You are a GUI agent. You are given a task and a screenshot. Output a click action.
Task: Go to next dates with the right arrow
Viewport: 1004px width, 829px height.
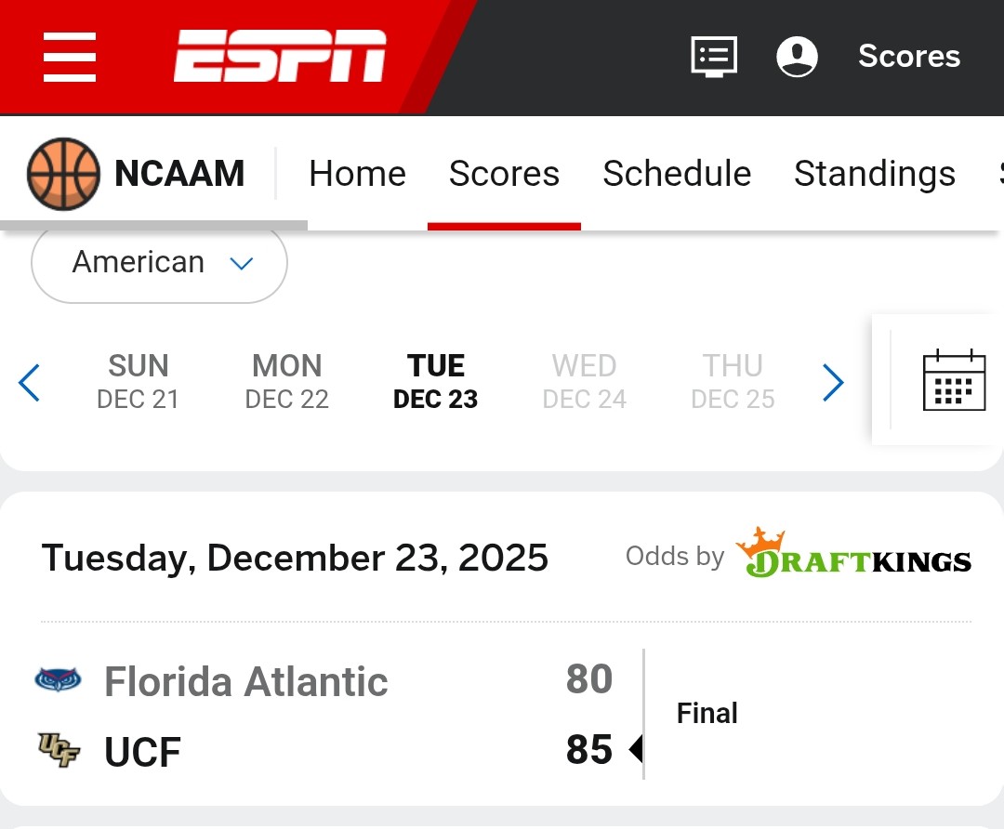coord(833,382)
